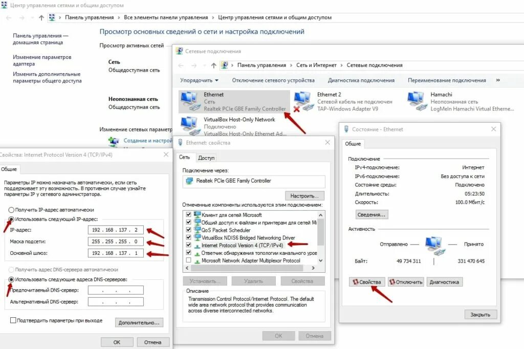The image size is (524, 349).
Task: Click Up arrow in Network Connections window
Action: pos(213,65)
